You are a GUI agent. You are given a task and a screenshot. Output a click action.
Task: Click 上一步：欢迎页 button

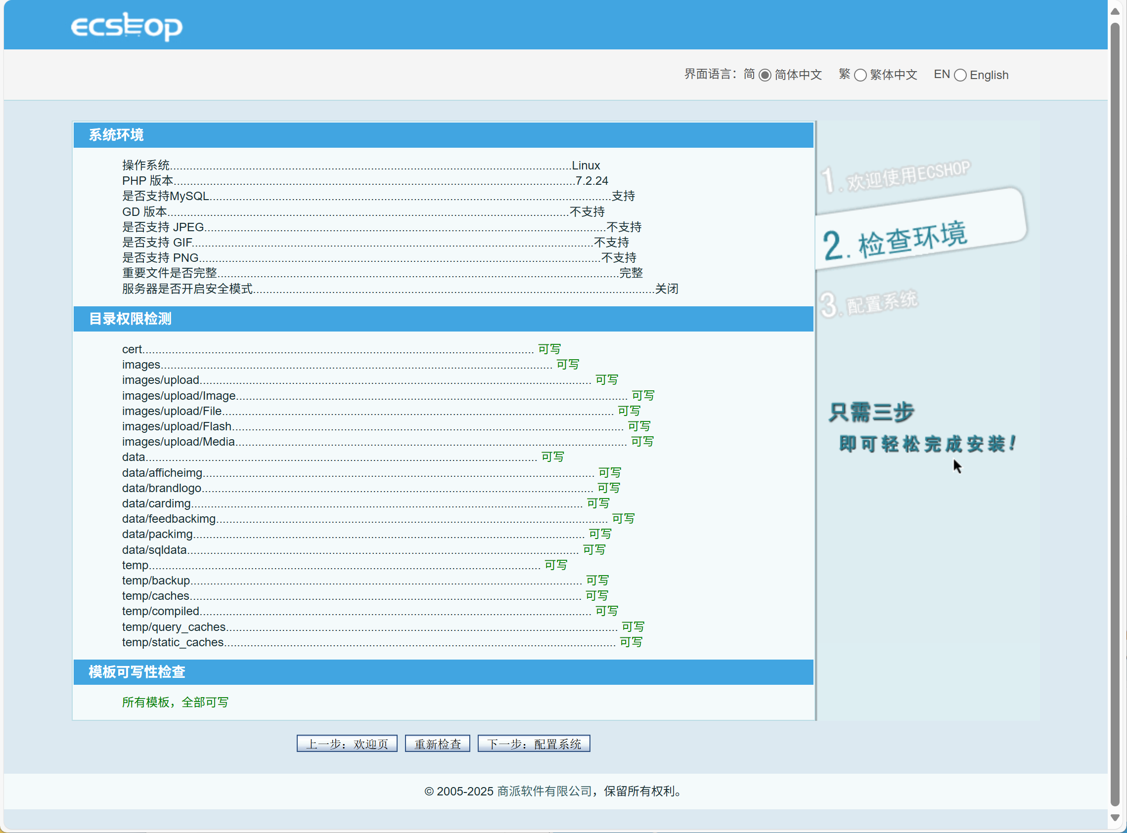[347, 744]
